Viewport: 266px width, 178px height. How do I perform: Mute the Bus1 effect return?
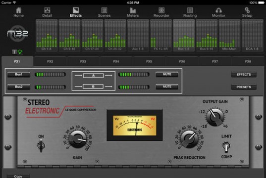[x=167, y=74]
